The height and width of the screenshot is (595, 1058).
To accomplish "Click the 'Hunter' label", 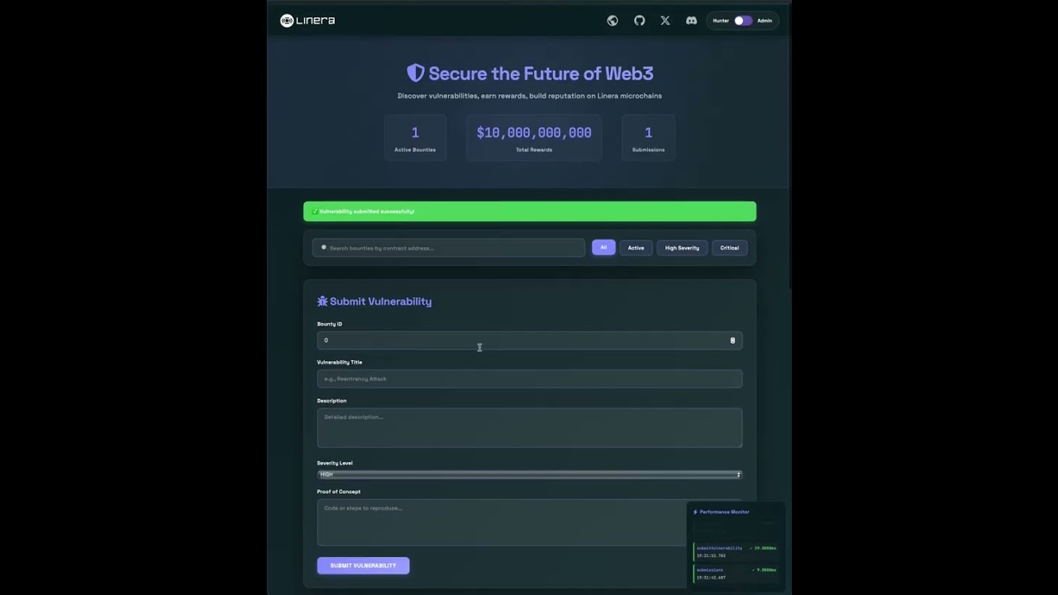I will pyautogui.click(x=721, y=21).
